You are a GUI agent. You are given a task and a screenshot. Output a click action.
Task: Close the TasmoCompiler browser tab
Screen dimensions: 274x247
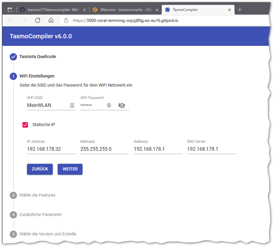tap(229, 10)
